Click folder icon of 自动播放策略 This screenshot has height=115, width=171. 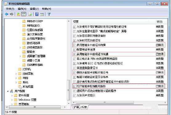24,65
